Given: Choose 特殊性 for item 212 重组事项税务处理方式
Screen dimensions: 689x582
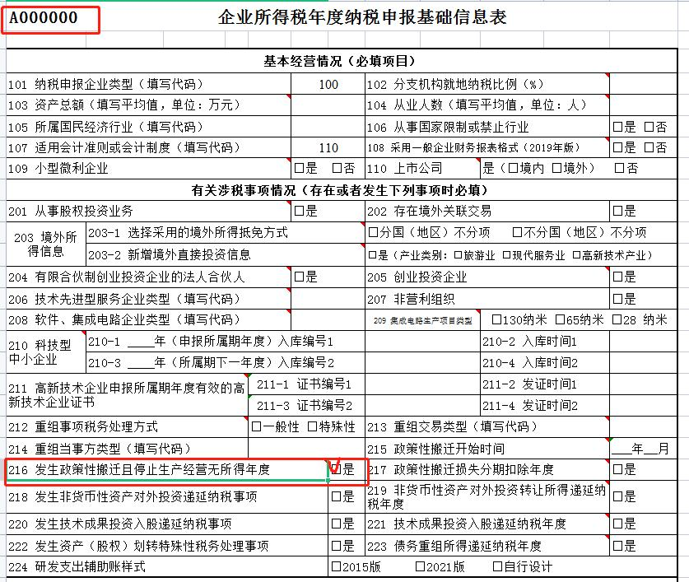Looking at the screenshot, I should pos(313,426).
